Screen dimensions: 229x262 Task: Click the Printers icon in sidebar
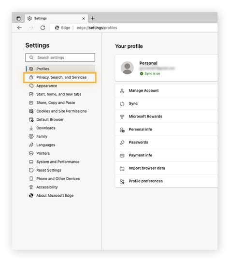click(x=31, y=153)
